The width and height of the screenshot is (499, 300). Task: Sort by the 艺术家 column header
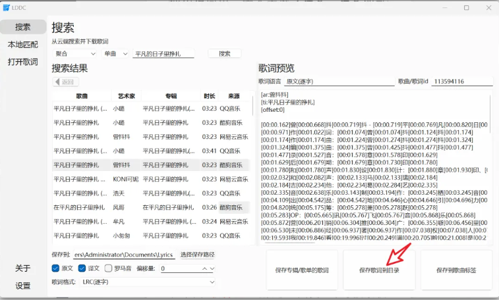(127, 96)
